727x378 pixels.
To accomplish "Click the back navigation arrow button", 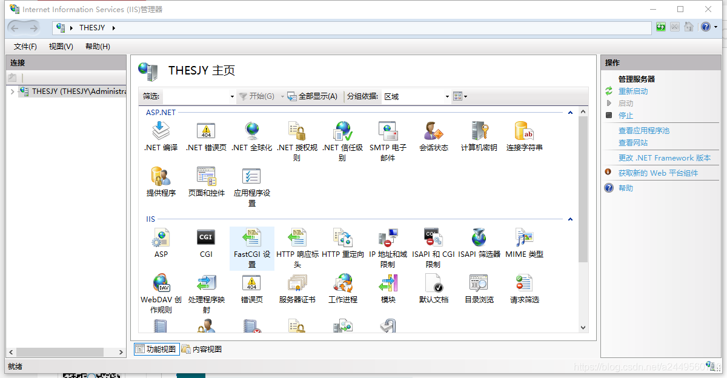I will (x=15, y=28).
